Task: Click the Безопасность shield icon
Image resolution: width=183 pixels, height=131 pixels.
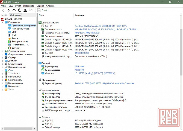Action: [x=6, y=80]
